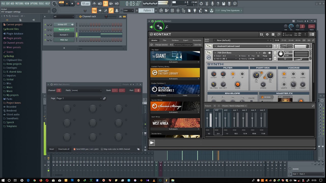326x183 pixels.
Task: Click the Windows Start button
Action: (3, 180)
